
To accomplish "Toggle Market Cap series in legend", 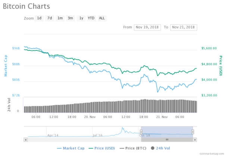I will tap(71, 148).
